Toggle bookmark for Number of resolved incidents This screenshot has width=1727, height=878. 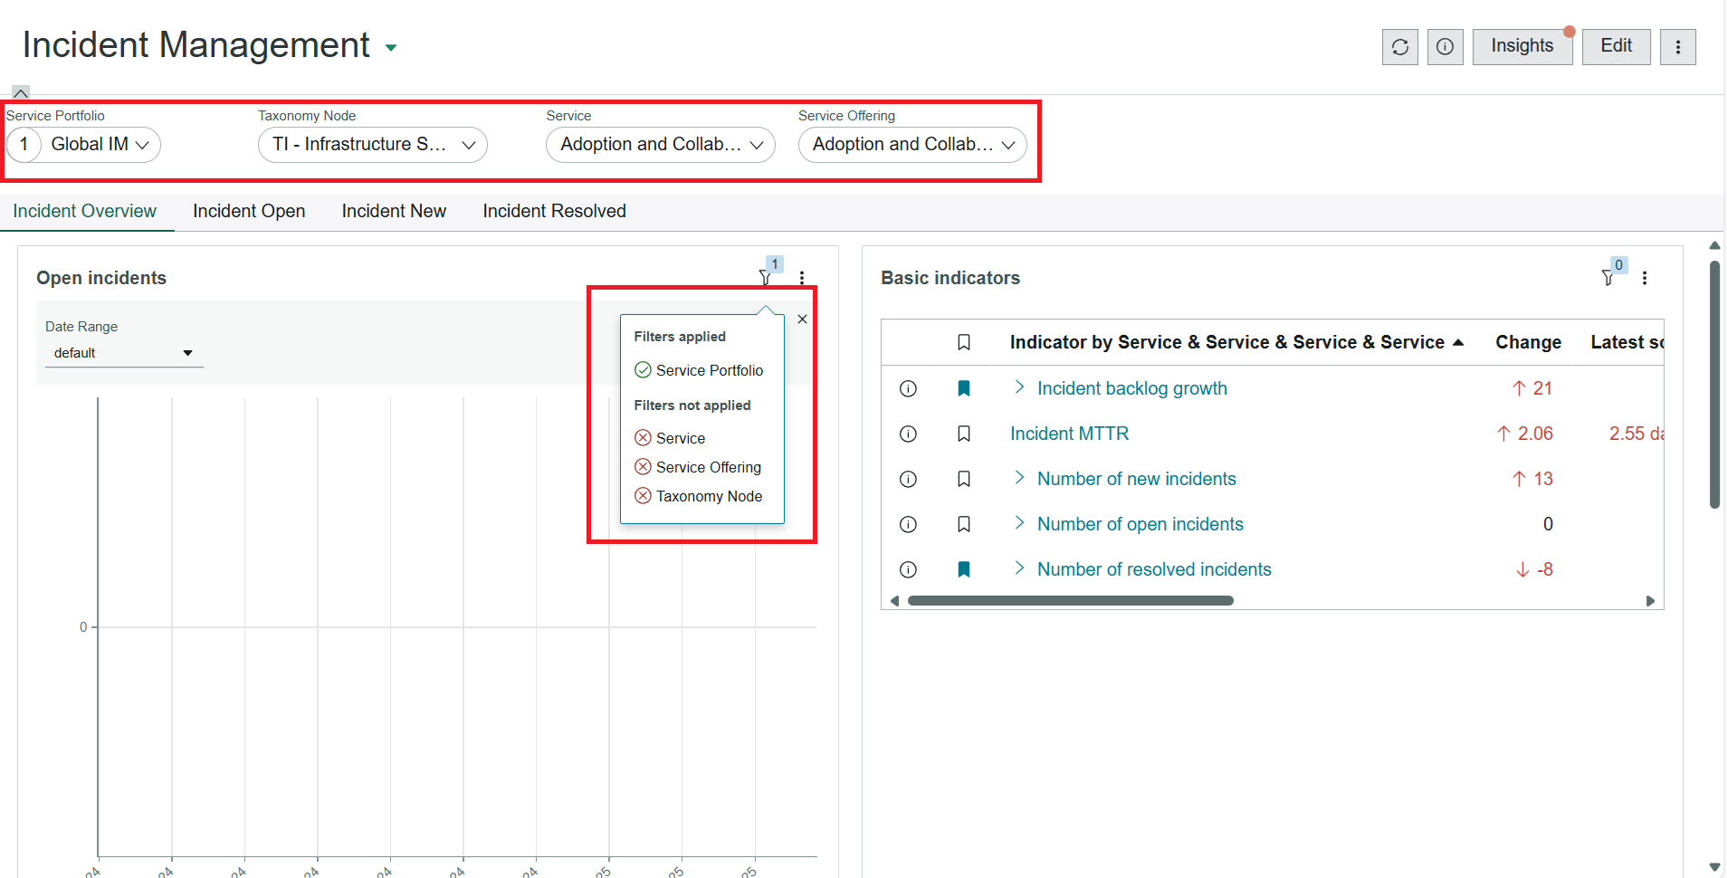click(964, 569)
